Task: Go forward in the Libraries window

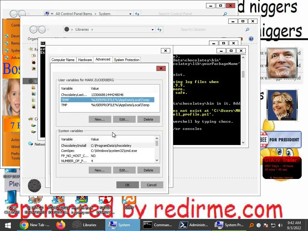Action: click(42, 30)
